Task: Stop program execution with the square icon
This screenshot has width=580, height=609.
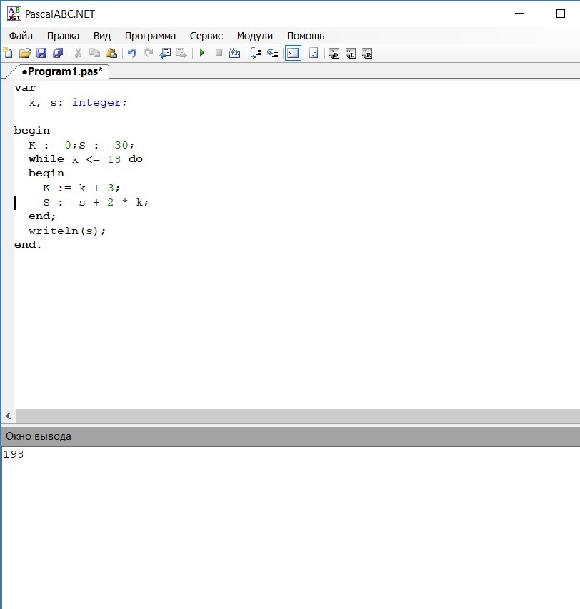Action: (x=219, y=53)
